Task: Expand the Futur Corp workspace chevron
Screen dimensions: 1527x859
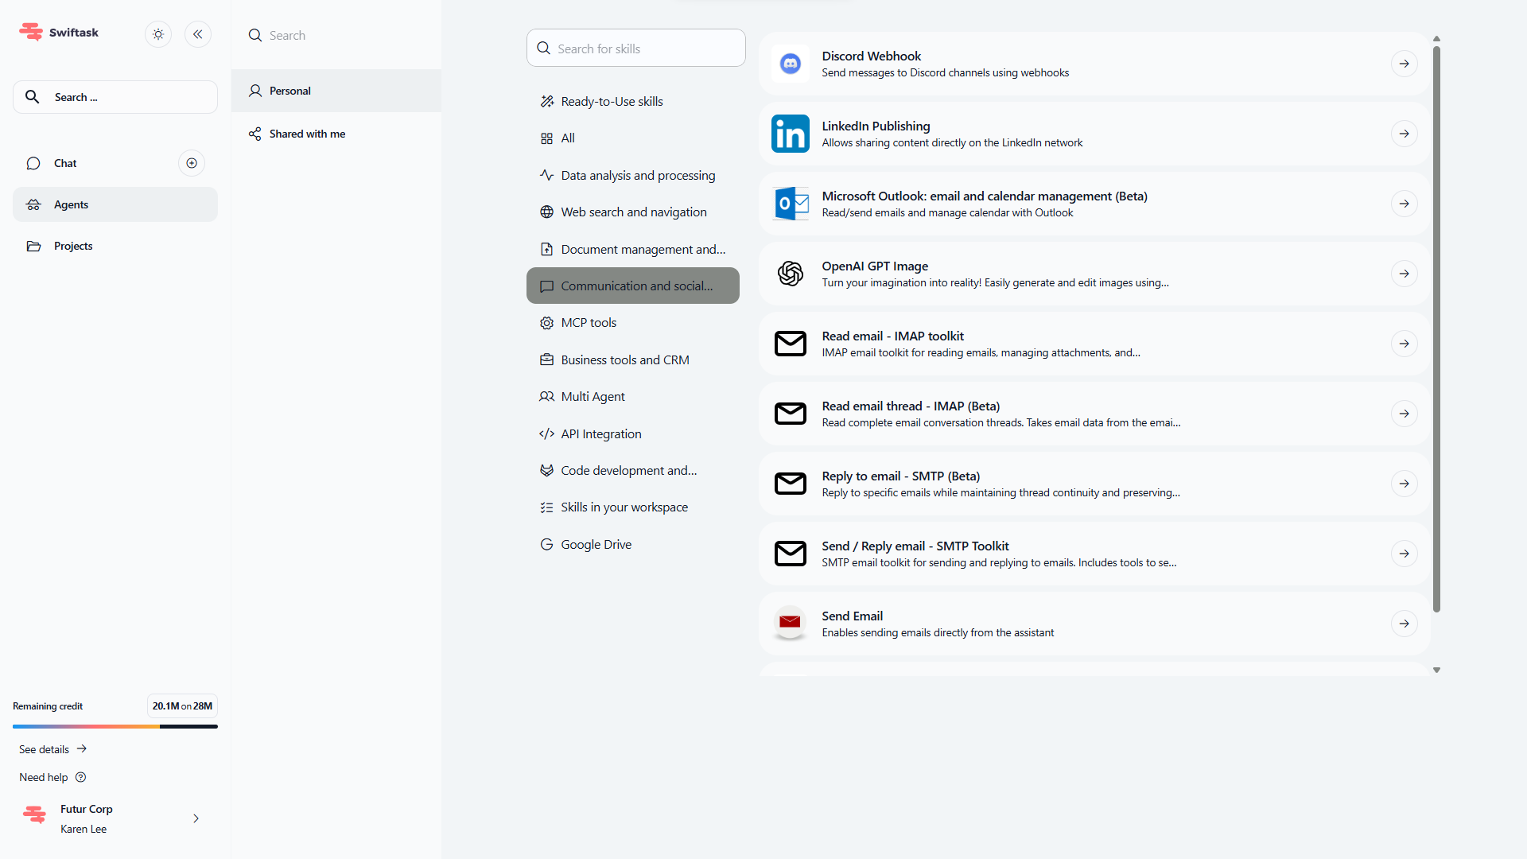Action: pyautogui.click(x=196, y=818)
